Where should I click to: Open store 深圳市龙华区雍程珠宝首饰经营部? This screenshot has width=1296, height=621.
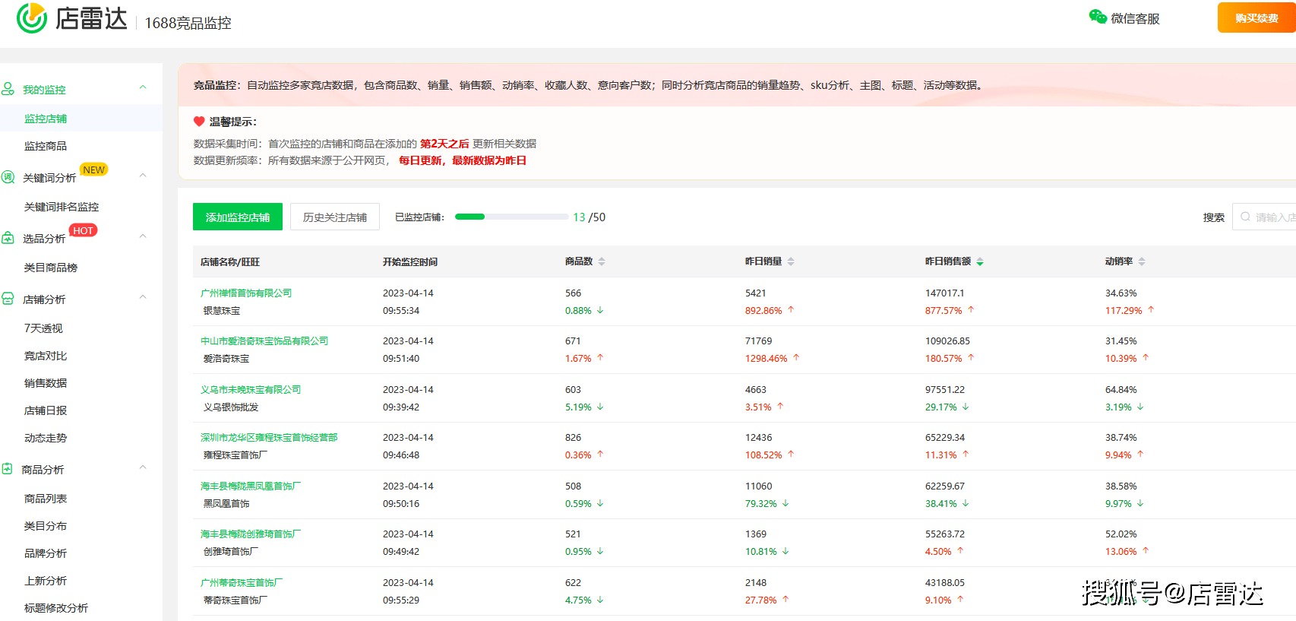pos(269,437)
